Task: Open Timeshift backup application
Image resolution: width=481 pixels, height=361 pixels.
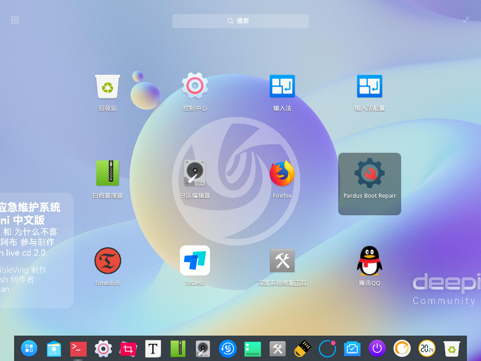Action: [x=108, y=261]
